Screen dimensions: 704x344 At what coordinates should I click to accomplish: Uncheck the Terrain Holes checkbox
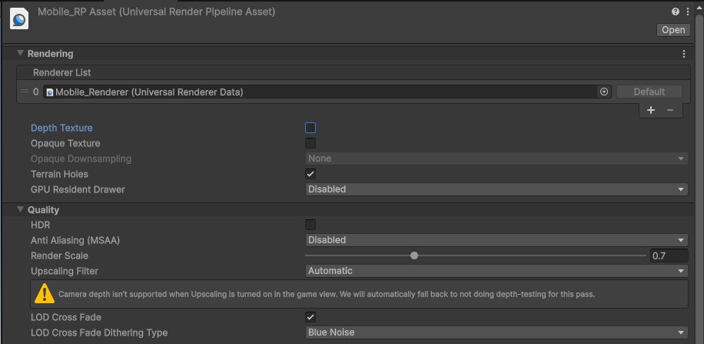click(x=310, y=174)
